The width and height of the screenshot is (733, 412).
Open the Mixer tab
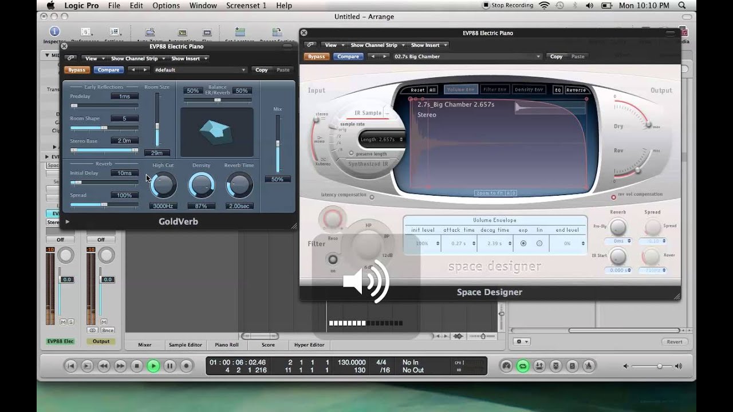(145, 345)
